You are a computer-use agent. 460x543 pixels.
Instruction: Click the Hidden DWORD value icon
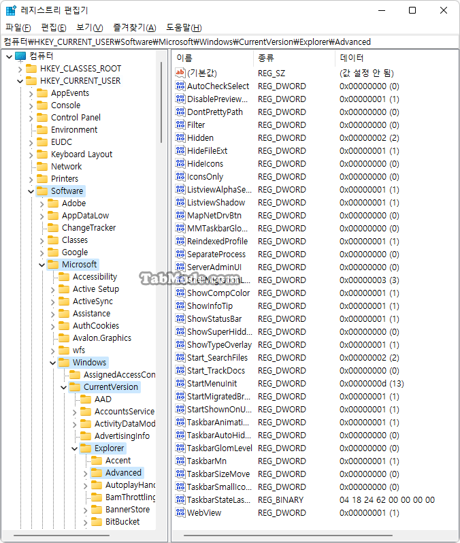pos(180,138)
